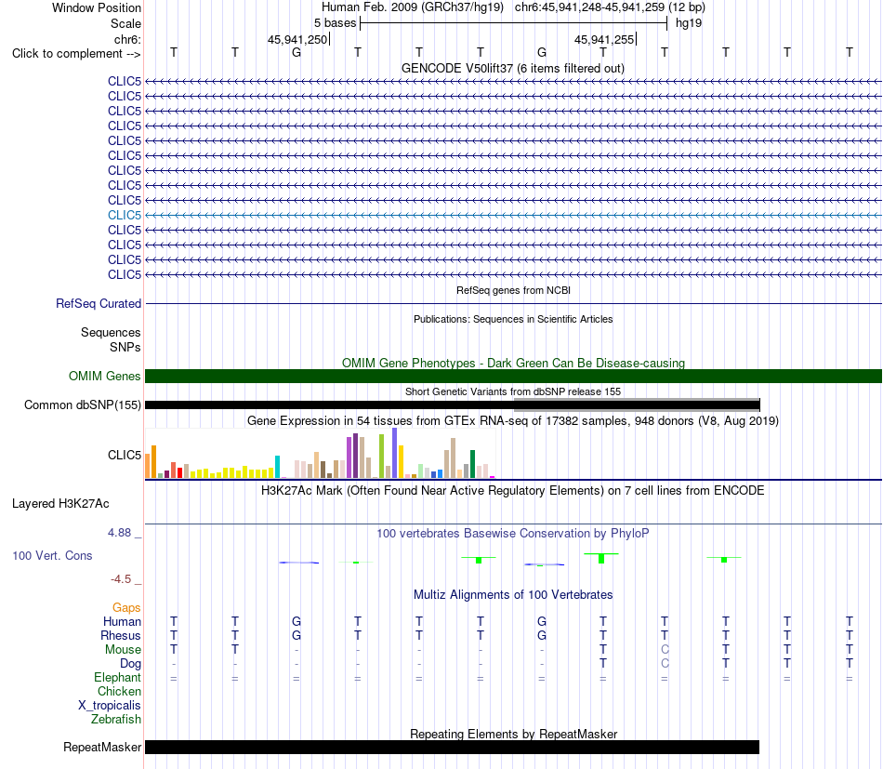Click the Elephant alignment row label
This screenshot has width=883, height=769.
[x=117, y=677]
